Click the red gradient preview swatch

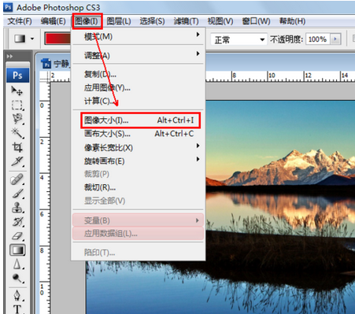57,39
